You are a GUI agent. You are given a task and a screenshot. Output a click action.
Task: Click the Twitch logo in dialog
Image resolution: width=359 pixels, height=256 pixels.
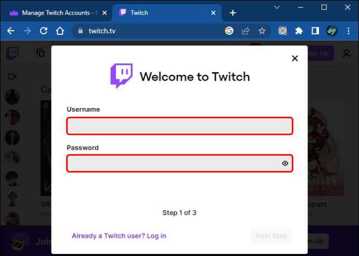(121, 76)
